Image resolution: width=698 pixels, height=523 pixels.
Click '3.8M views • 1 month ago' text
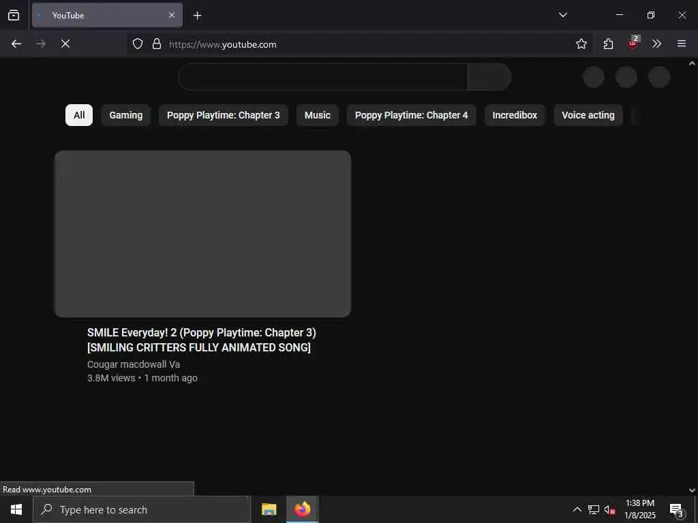click(x=142, y=378)
